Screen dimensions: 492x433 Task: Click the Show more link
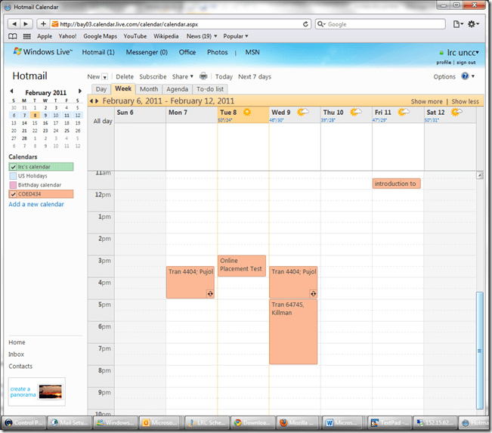point(427,101)
